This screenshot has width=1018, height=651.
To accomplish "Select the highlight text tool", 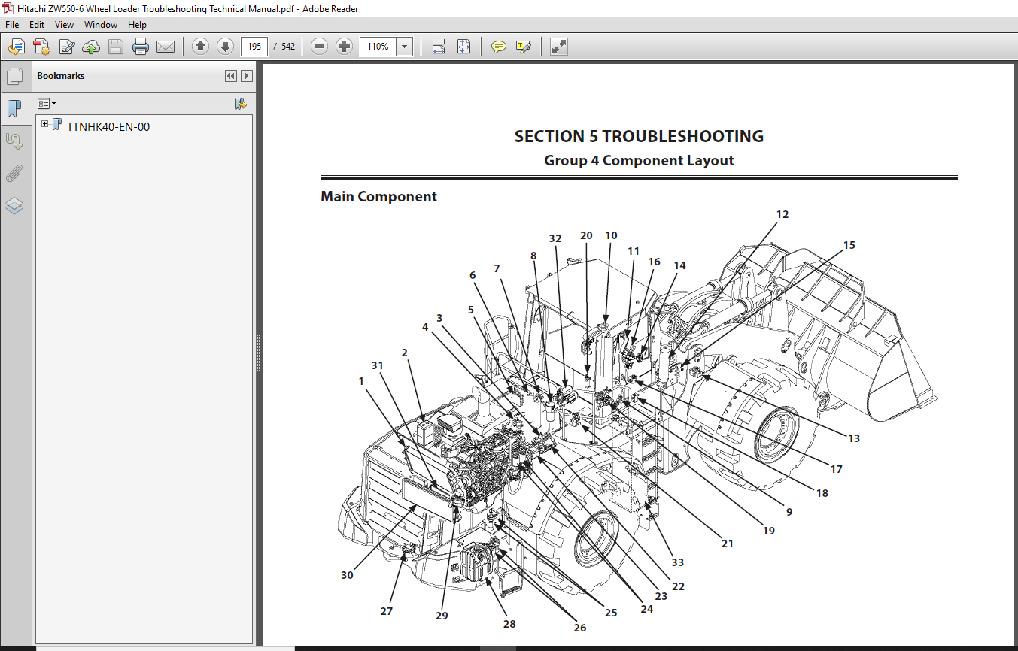I will click(x=524, y=47).
